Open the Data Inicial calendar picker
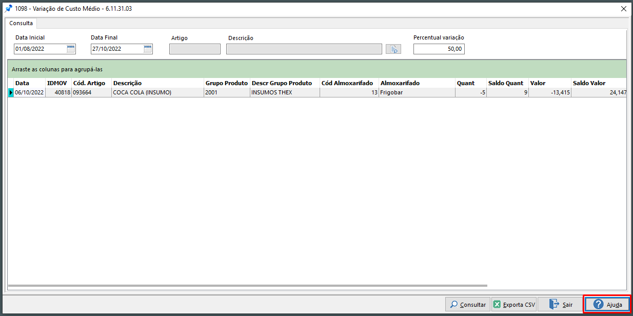633x316 pixels. [x=71, y=49]
